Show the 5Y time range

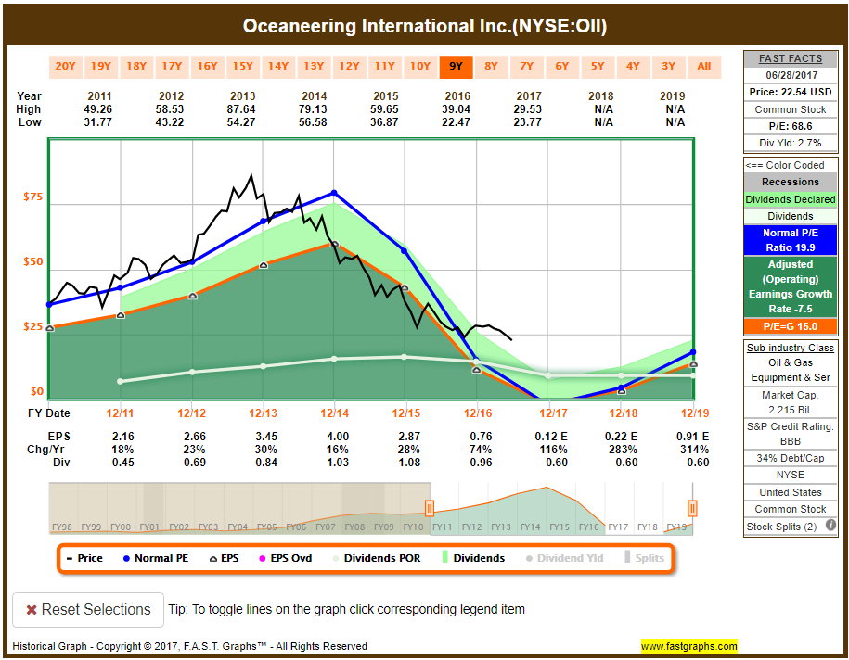point(598,67)
